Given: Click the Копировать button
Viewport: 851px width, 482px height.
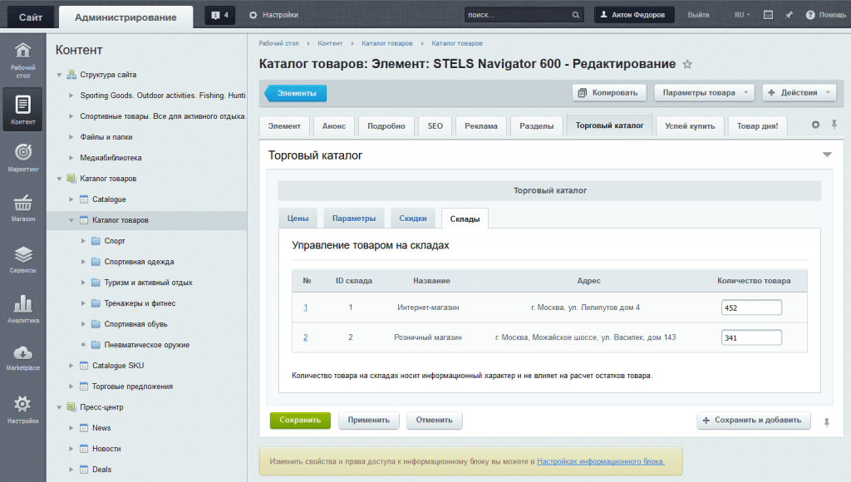Looking at the screenshot, I should pyautogui.click(x=608, y=93).
